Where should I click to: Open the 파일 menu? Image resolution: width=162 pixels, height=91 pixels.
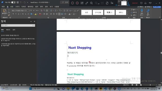tap(3, 7)
